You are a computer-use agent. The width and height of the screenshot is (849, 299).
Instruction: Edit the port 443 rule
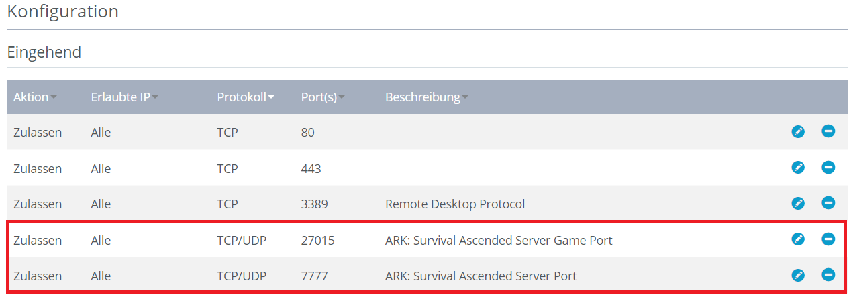pos(797,168)
